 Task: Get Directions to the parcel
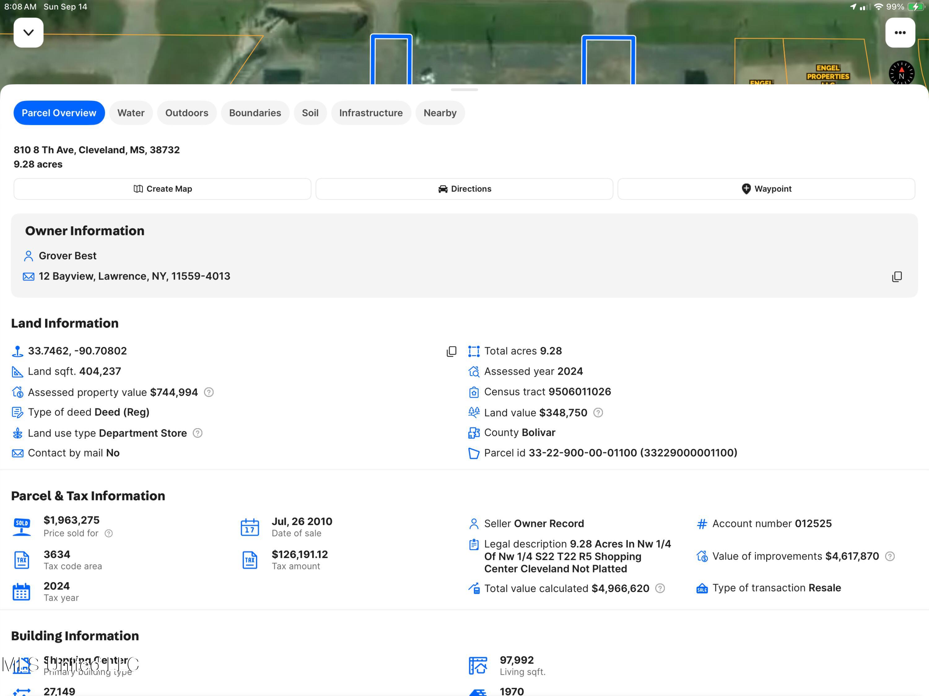click(x=464, y=189)
